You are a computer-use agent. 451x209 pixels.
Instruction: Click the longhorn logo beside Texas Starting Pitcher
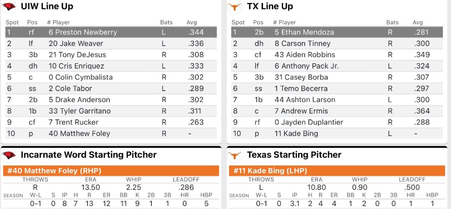point(236,155)
